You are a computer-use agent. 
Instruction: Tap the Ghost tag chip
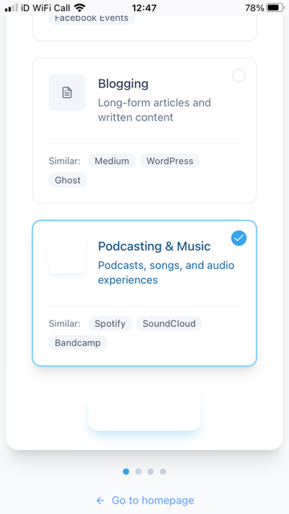pyautogui.click(x=67, y=180)
